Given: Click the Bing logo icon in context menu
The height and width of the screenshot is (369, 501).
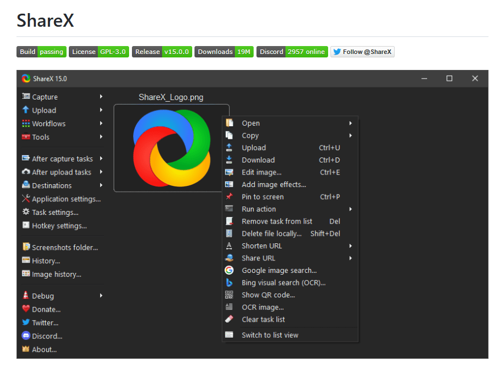Looking at the screenshot, I should [229, 283].
